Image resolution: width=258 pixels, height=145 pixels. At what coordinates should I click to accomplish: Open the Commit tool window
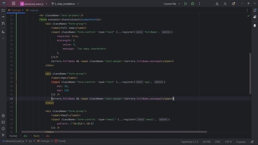3,17
